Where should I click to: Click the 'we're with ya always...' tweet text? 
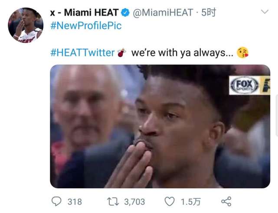(183, 53)
